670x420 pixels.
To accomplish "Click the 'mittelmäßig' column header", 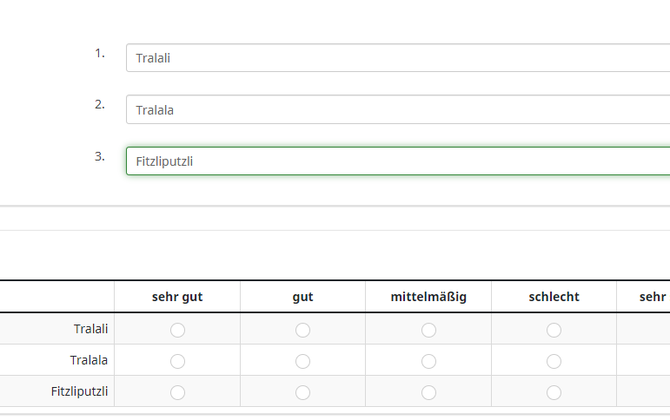I will point(428,297).
